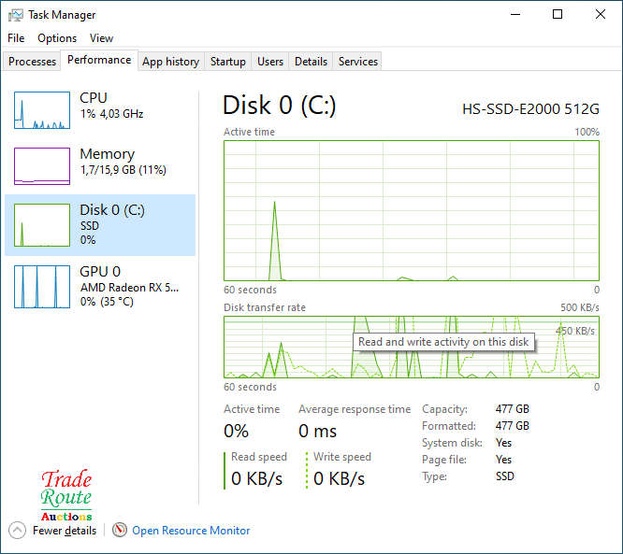Switch to the Details tab

pyautogui.click(x=311, y=62)
